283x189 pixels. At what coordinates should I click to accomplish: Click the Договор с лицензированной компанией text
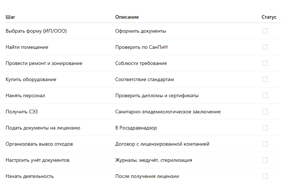click(x=162, y=144)
